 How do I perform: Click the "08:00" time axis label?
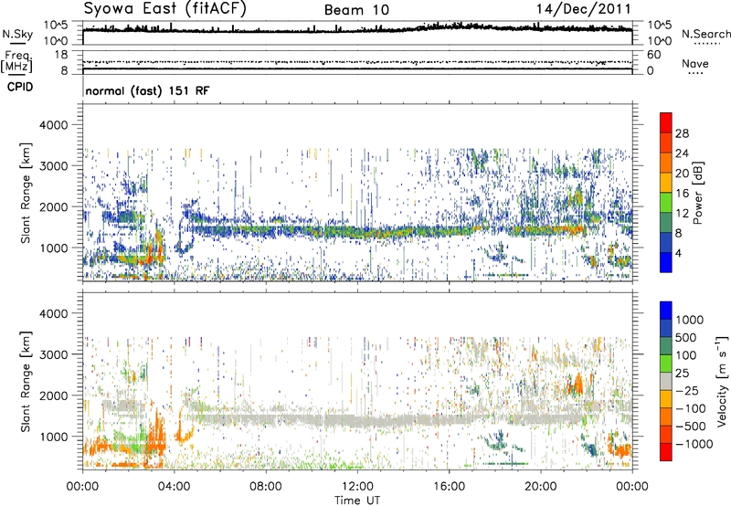pos(266,487)
